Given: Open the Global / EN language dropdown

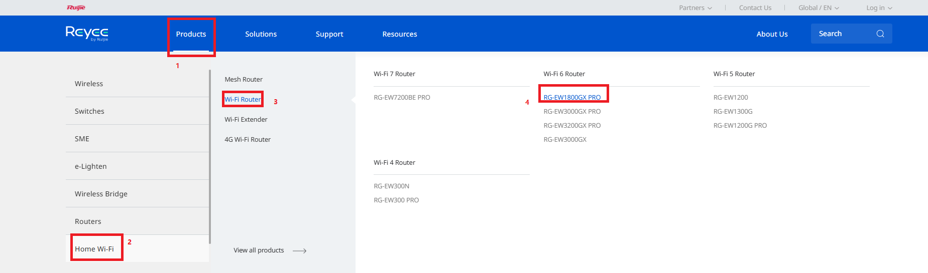Looking at the screenshot, I should tap(819, 8).
